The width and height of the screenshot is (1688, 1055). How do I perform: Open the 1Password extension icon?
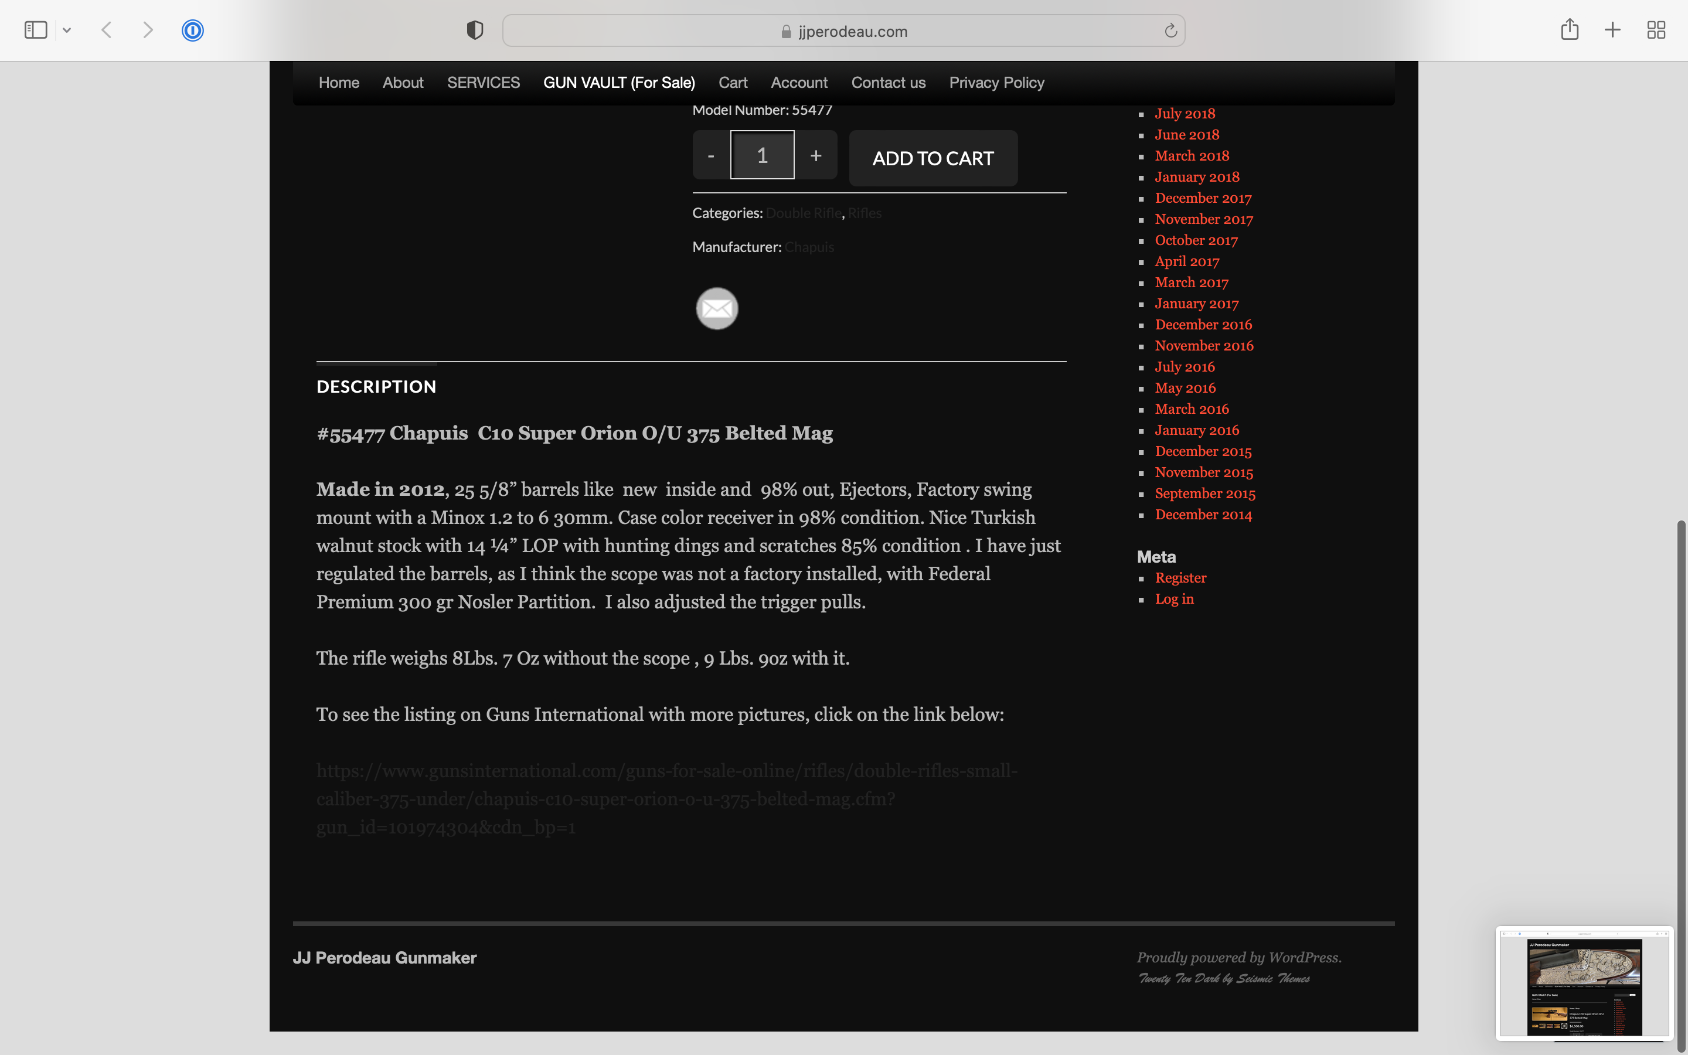[x=192, y=30]
